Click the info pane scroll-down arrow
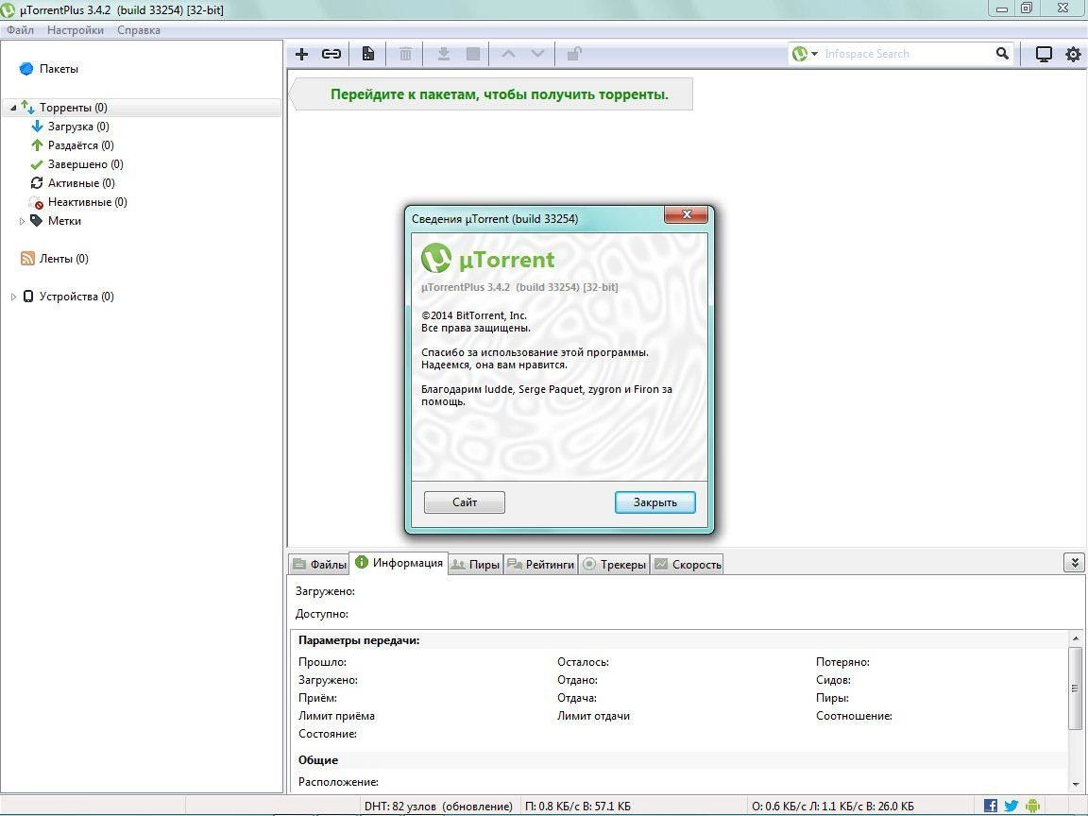The width and height of the screenshot is (1088, 816). pos(1076,784)
